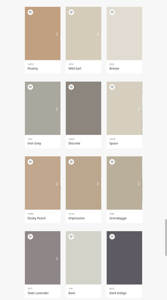Image resolution: width=167 pixels, height=300 pixels.
Task: Expand Peachy card with right chevron
Action: coord(57,34)
